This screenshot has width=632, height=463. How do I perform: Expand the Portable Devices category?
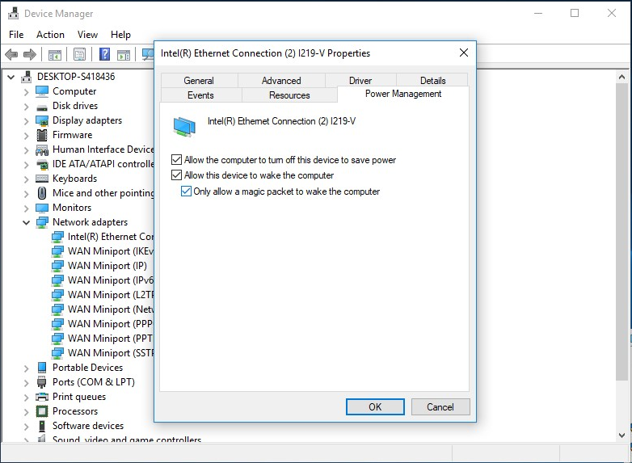point(26,368)
